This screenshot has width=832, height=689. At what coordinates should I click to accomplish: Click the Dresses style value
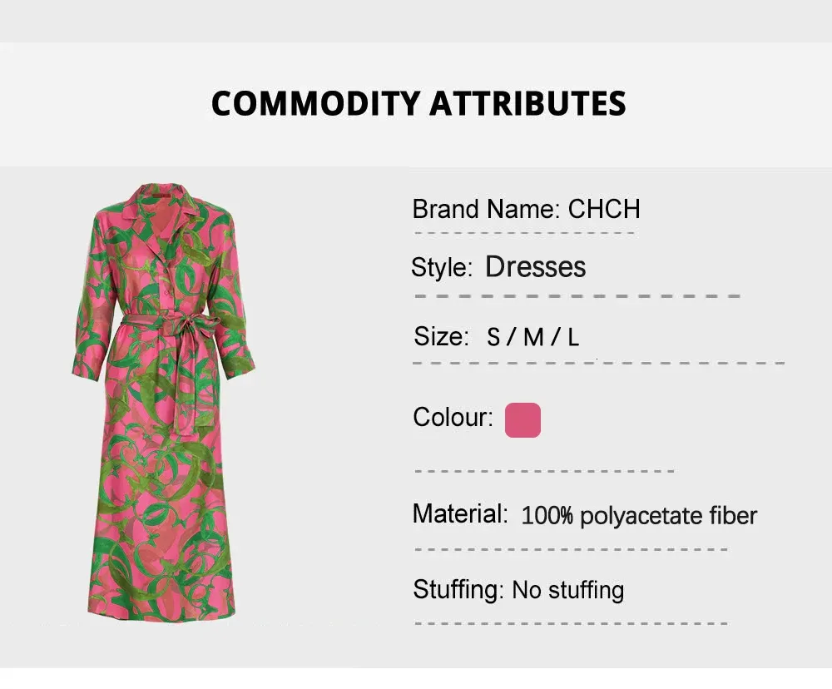click(x=535, y=266)
